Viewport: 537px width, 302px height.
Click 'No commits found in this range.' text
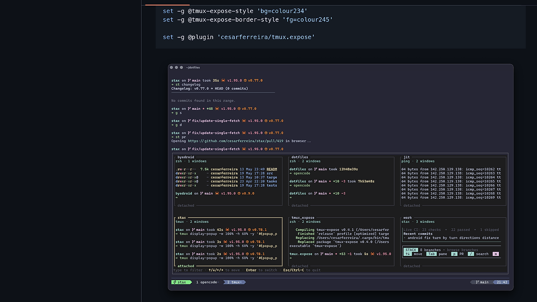203,101
